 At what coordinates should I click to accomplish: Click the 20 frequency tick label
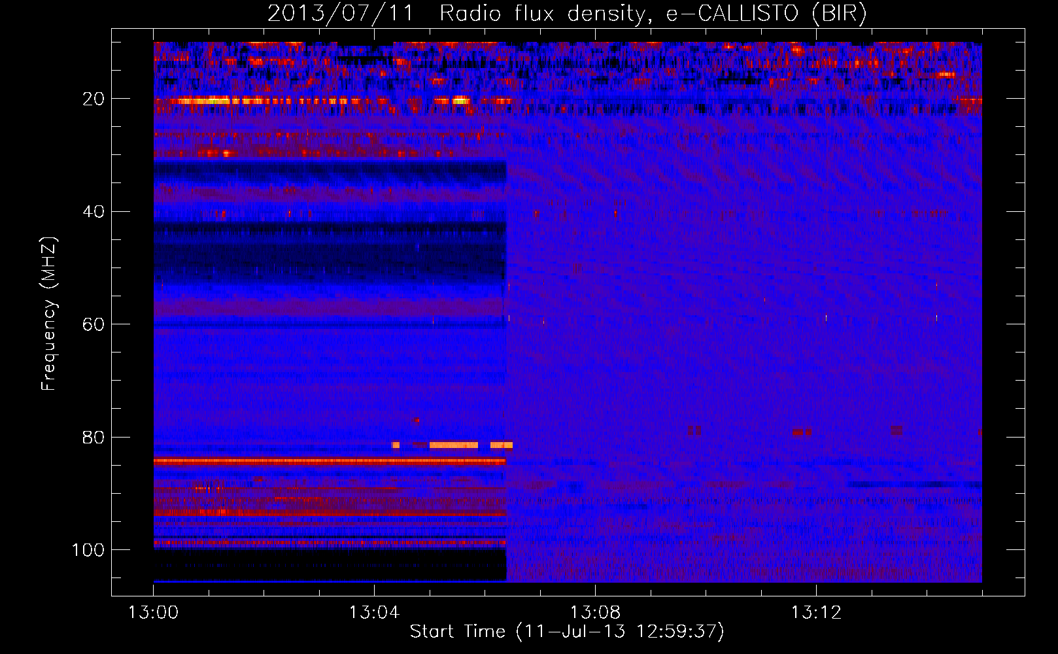[94, 99]
